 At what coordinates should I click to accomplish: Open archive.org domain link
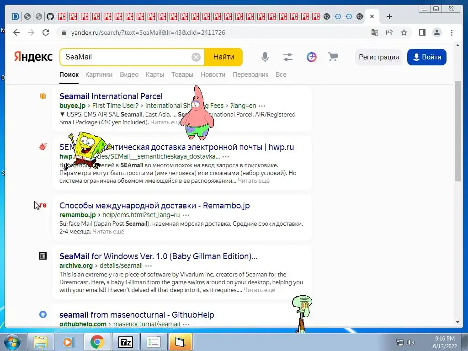point(76,266)
